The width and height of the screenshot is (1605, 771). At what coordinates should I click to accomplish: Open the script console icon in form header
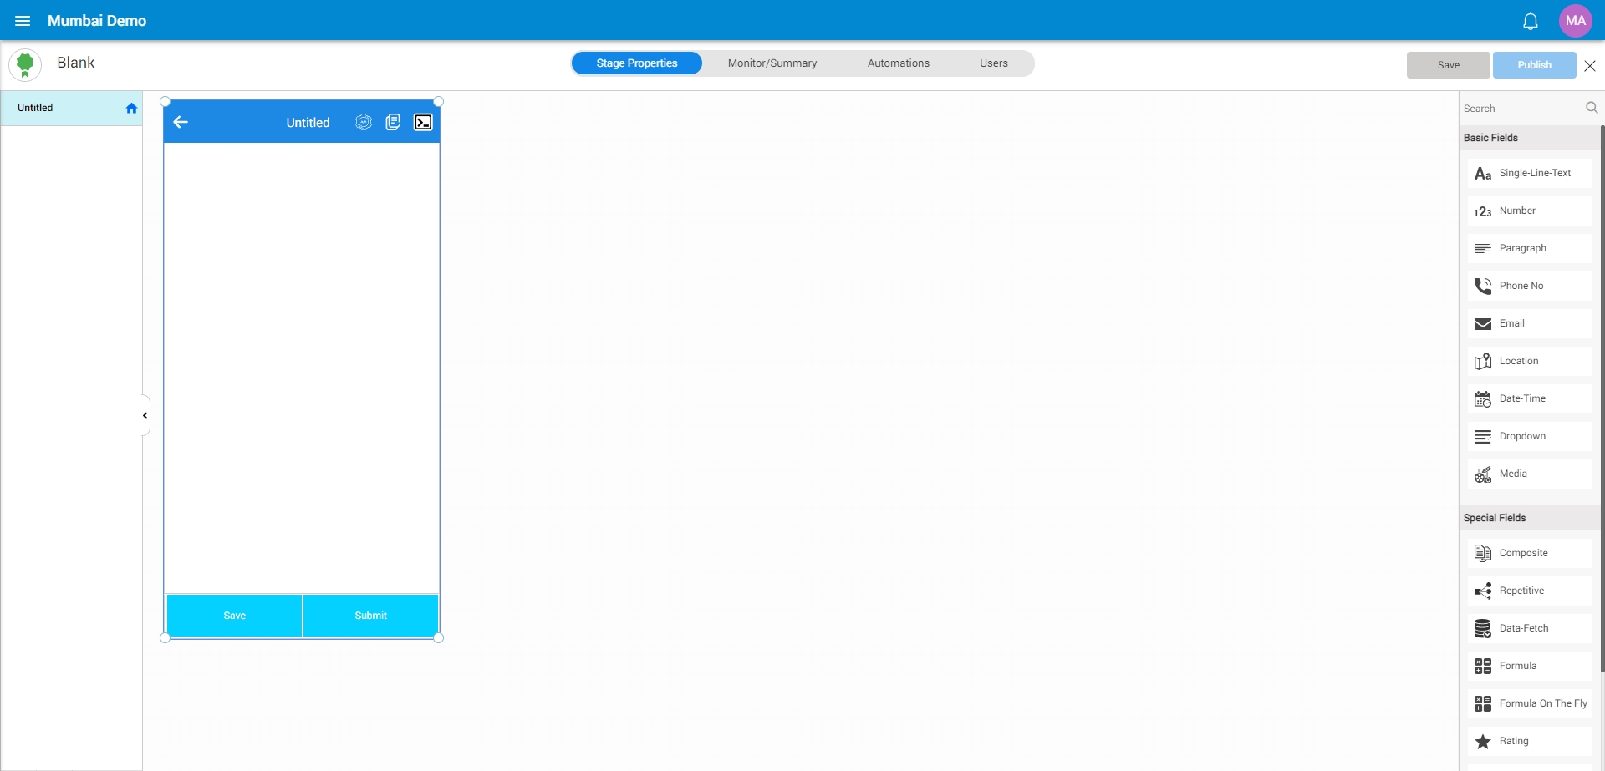(423, 123)
